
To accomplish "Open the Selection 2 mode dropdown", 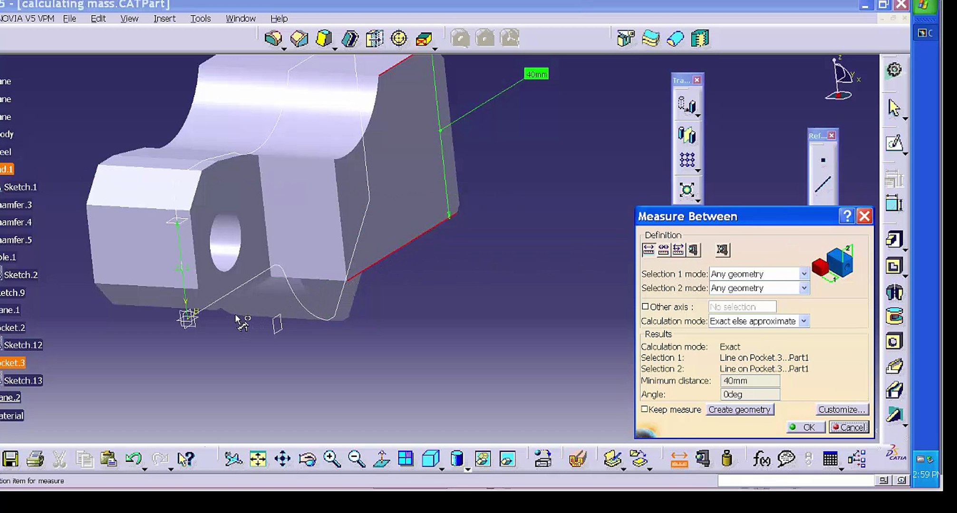I will 803,288.
